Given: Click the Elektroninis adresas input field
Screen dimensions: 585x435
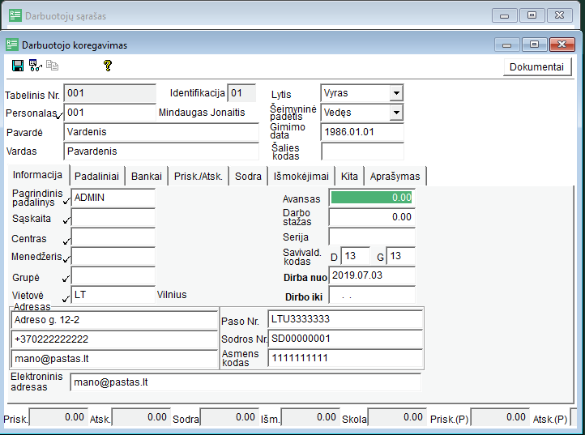Looking at the screenshot, I should click(x=246, y=382).
